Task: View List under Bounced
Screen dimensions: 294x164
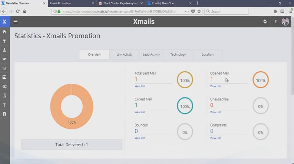Action: [140, 138]
